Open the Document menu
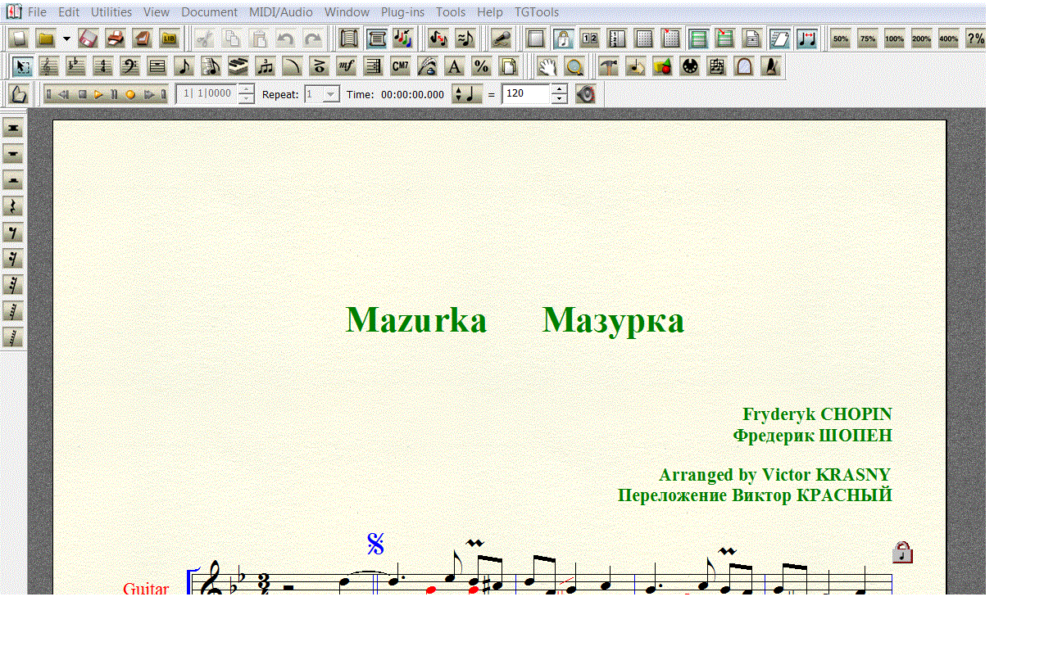 click(210, 12)
